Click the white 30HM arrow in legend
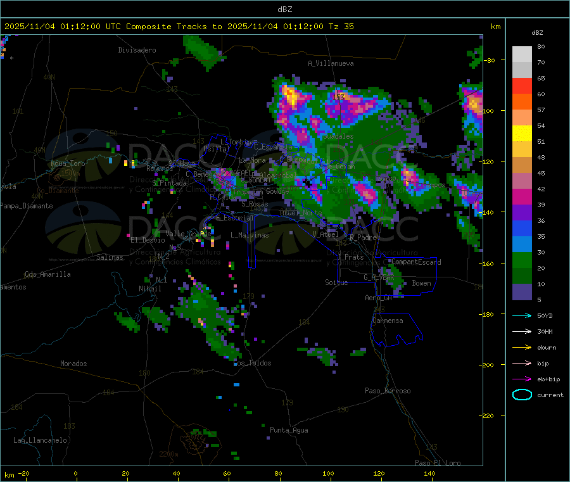The width and height of the screenshot is (570, 482). tap(522, 331)
